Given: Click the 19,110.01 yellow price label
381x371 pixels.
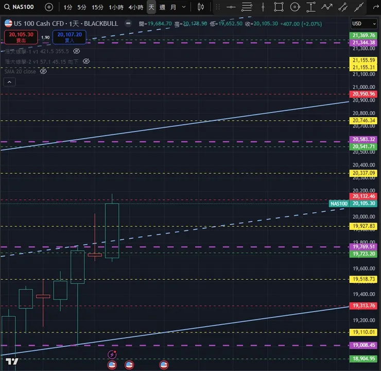Looking at the screenshot, I should 363,332.
